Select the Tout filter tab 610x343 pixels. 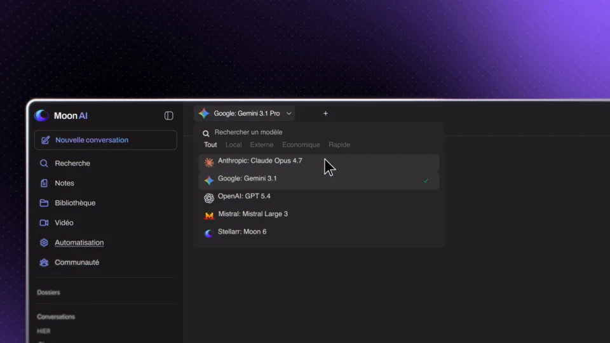tap(210, 145)
